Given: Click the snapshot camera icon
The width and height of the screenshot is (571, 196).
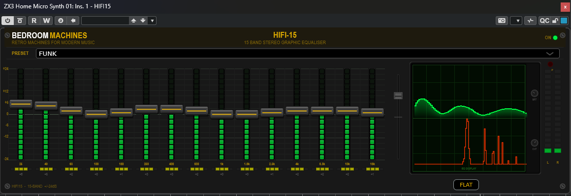Looking at the screenshot, I should (x=502, y=21).
